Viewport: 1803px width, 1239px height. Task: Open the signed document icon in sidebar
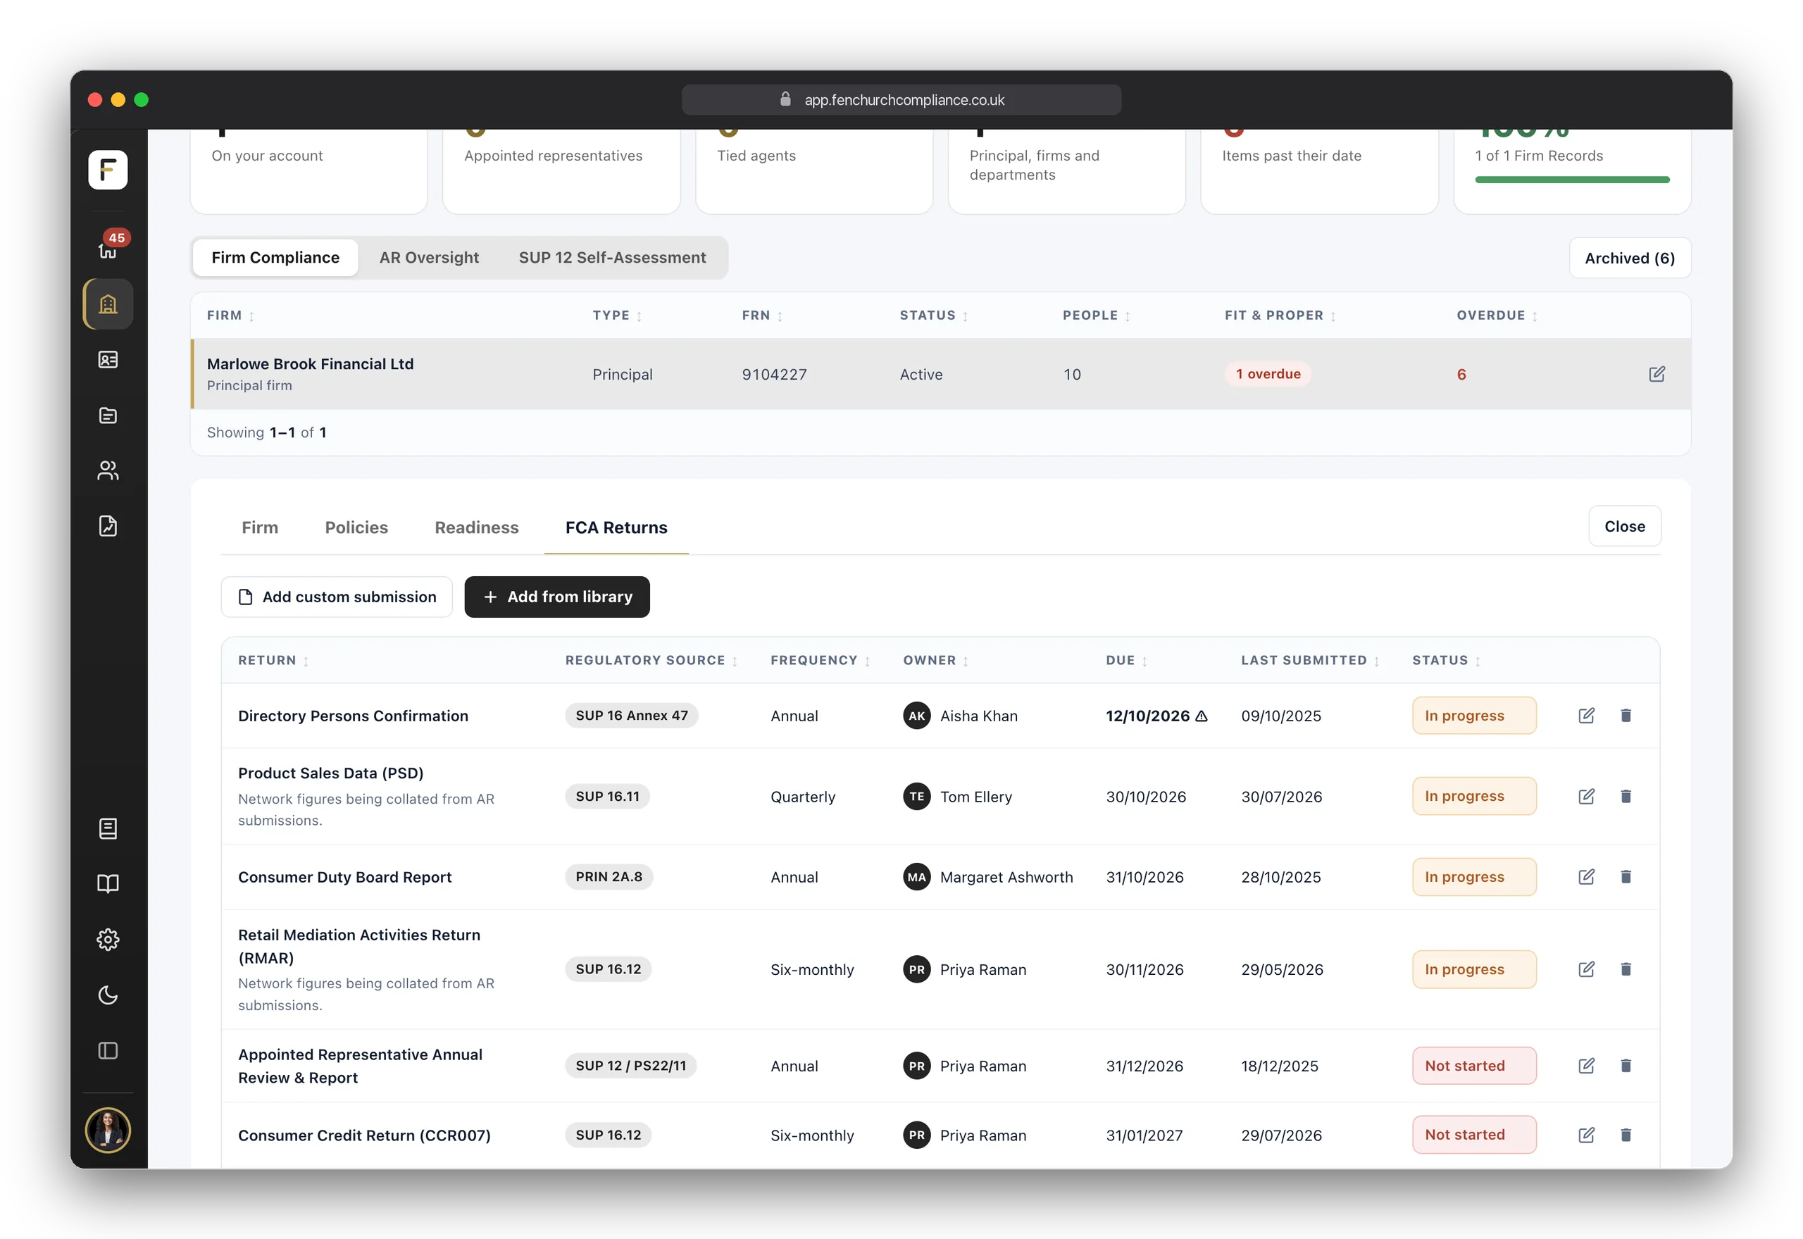tap(108, 526)
